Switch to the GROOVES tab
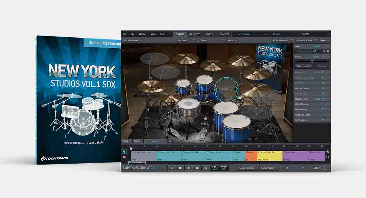Screen dimensions: 366x198 tap(195, 34)
